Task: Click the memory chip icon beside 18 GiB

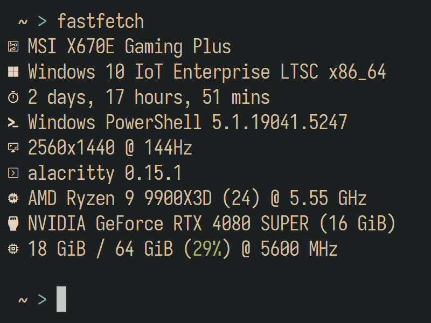Action: (x=13, y=249)
